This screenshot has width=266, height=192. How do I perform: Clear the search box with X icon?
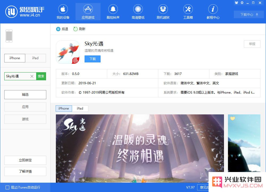[32, 76]
